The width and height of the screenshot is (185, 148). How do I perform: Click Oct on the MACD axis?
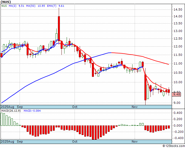(x=75, y=141)
